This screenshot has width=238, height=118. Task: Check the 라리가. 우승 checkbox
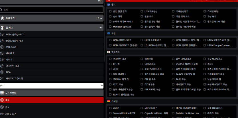coord(205,113)
